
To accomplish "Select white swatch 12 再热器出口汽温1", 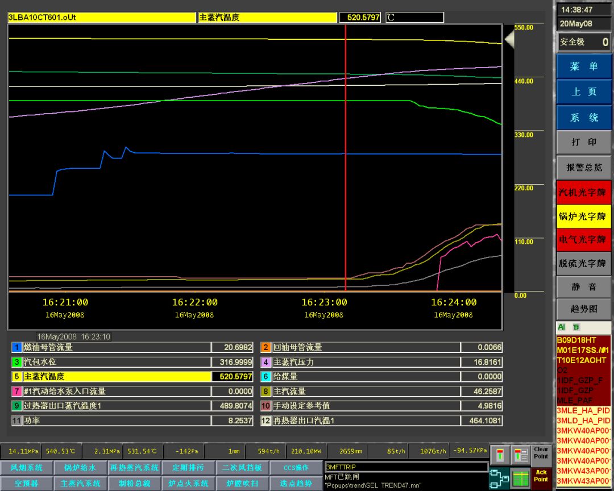I will pos(265,421).
